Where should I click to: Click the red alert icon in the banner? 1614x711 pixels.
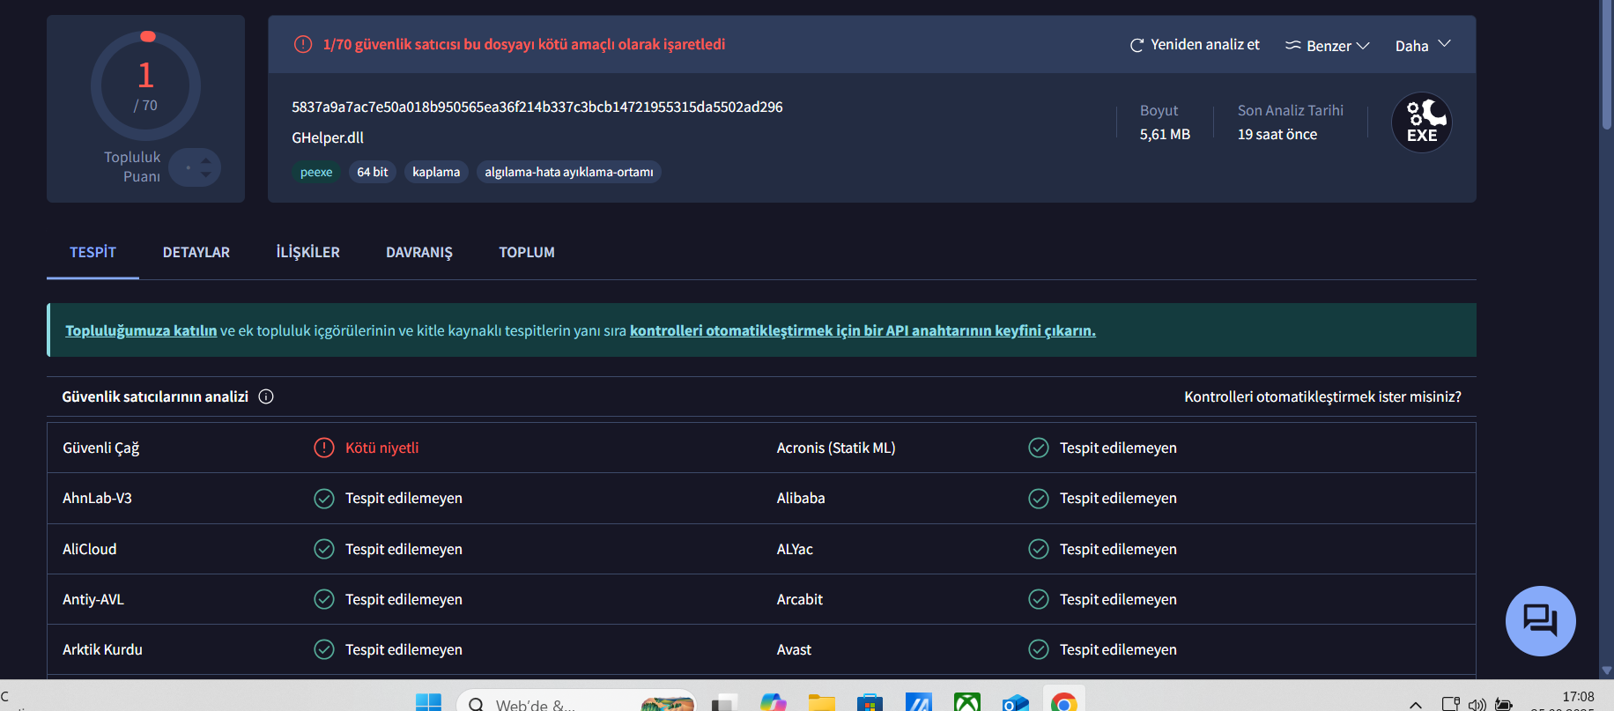(303, 44)
